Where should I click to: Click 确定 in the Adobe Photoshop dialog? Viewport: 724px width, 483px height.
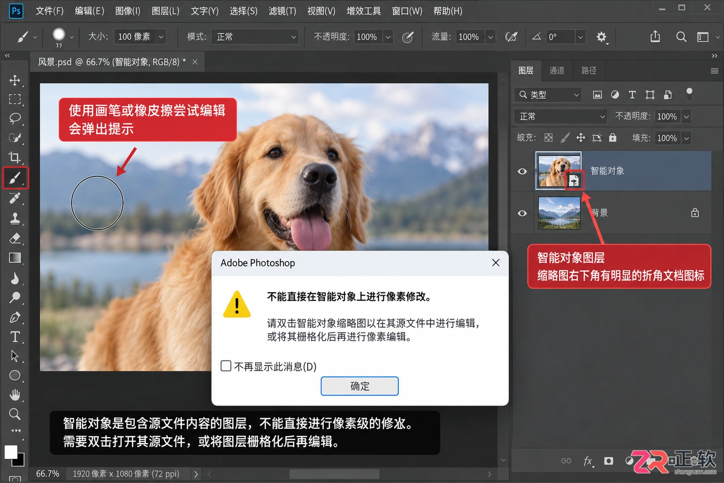point(359,386)
